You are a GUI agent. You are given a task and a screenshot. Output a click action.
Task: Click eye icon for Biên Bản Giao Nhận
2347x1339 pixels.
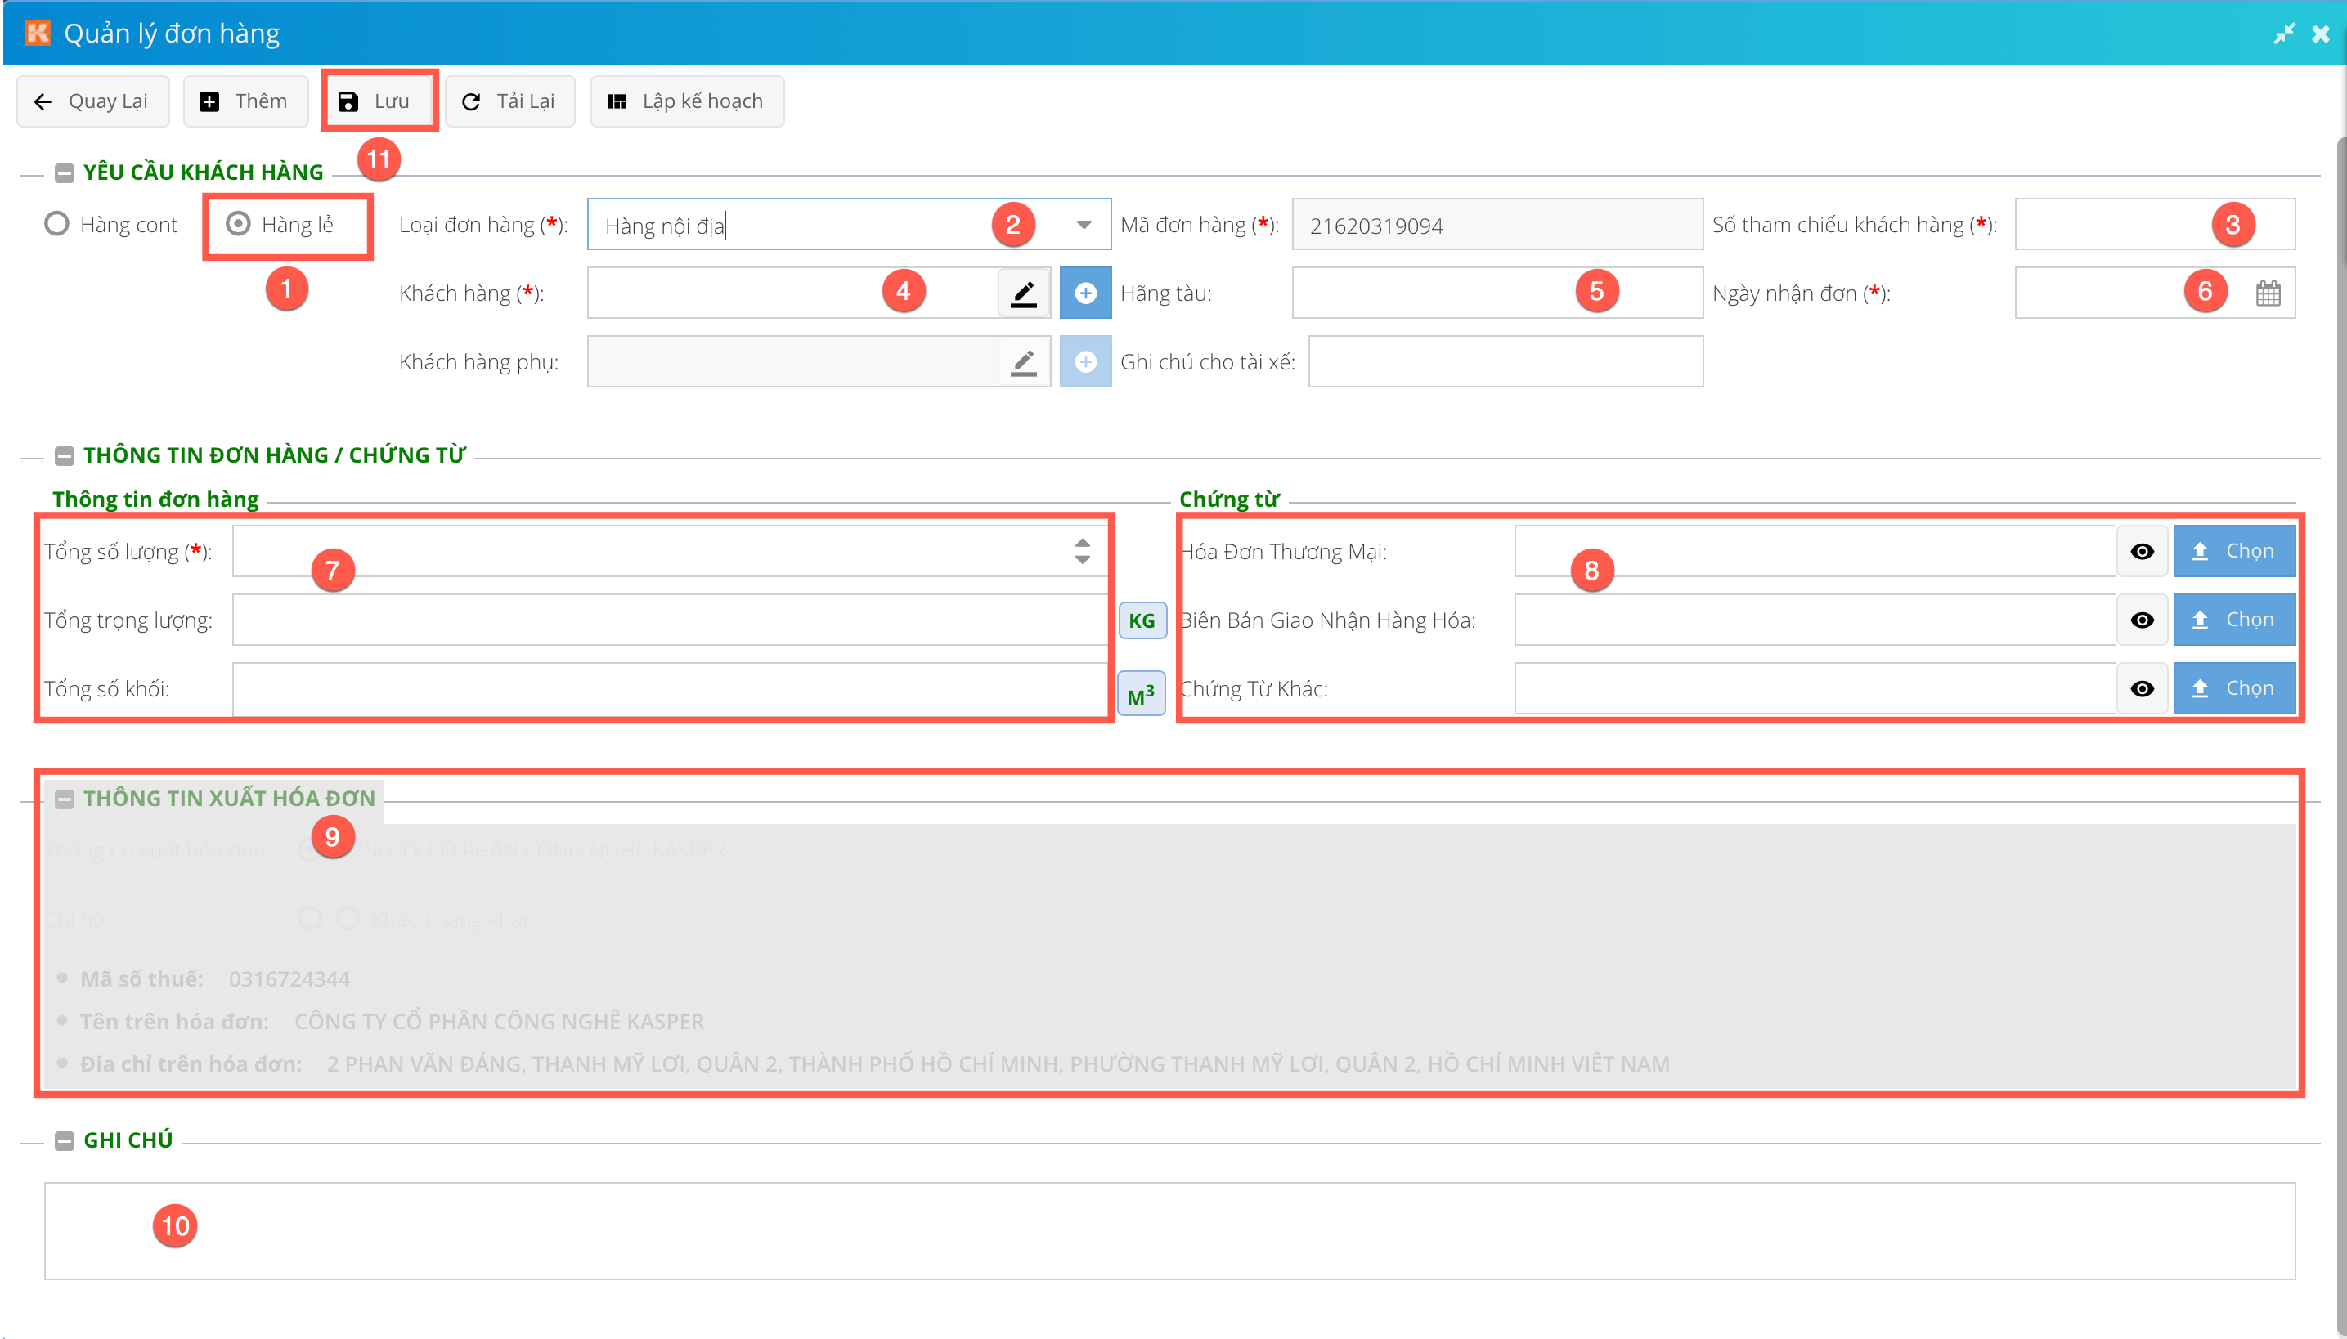[x=2142, y=620]
